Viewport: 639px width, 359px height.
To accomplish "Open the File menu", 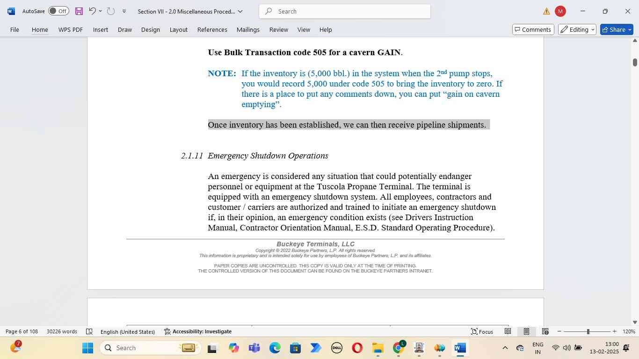I will pyautogui.click(x=15, y=29).
